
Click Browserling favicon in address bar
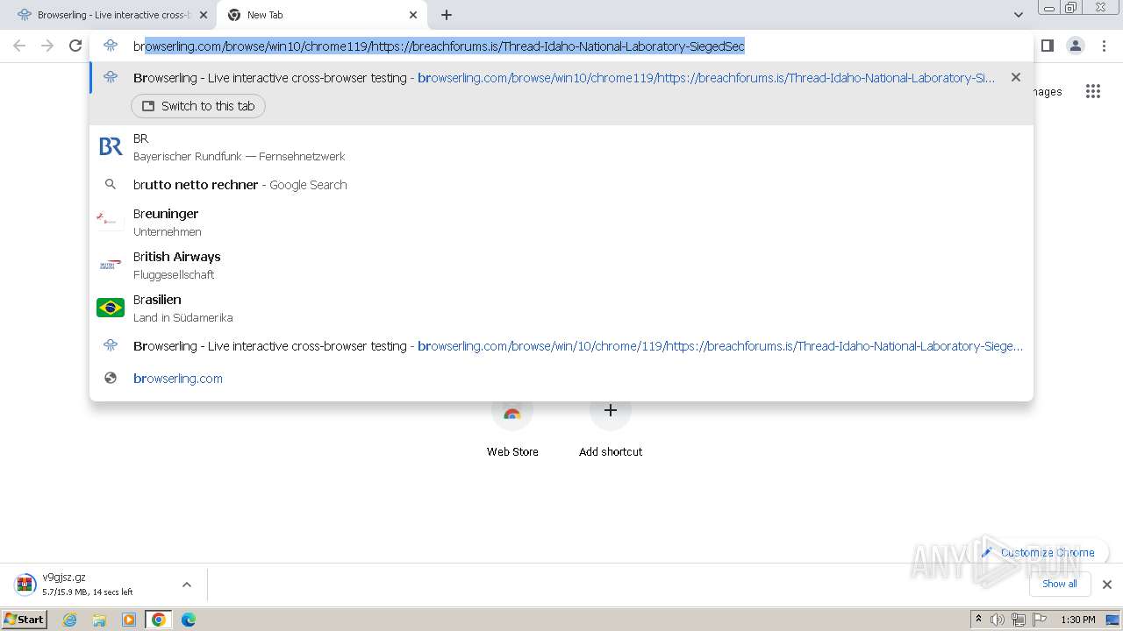(111, 46)
